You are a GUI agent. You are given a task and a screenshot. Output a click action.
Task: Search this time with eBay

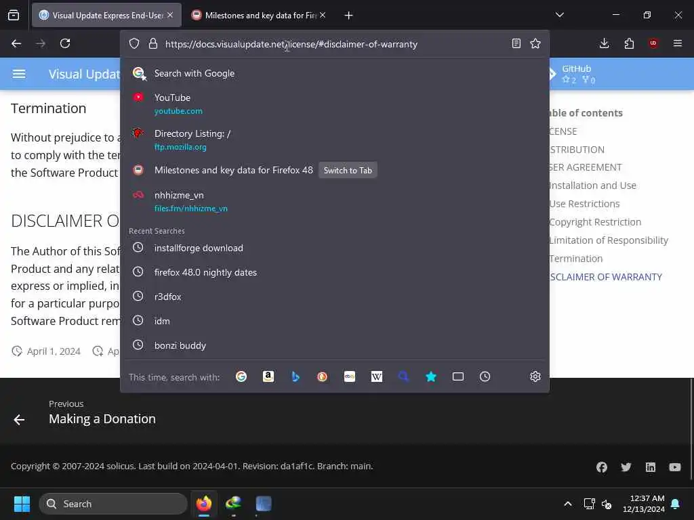click(350, 376)
